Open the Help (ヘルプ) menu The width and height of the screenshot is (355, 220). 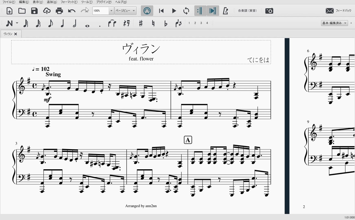coord(121,2)
